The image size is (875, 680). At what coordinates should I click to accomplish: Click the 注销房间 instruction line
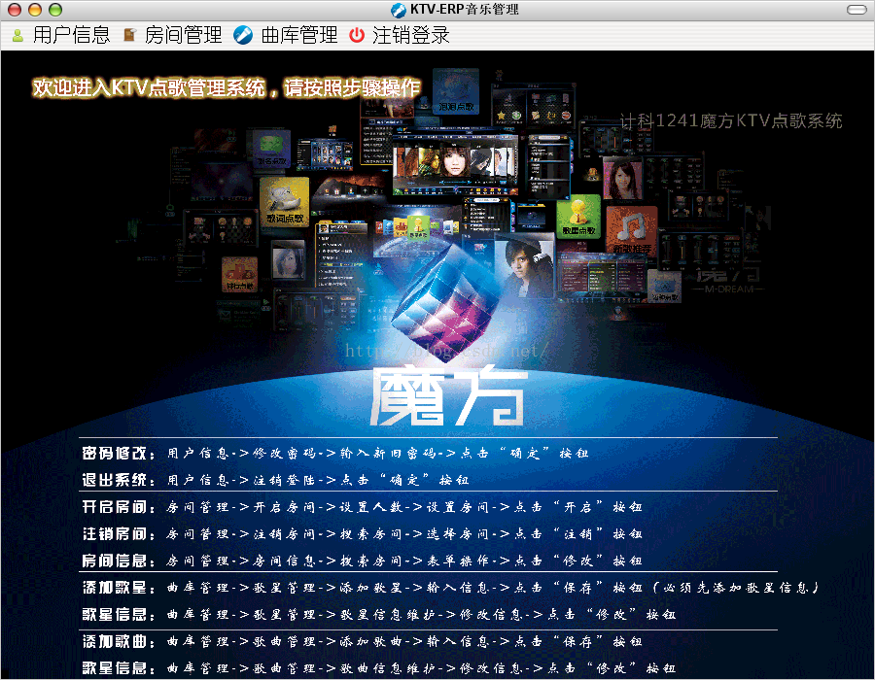coord(363,533)
